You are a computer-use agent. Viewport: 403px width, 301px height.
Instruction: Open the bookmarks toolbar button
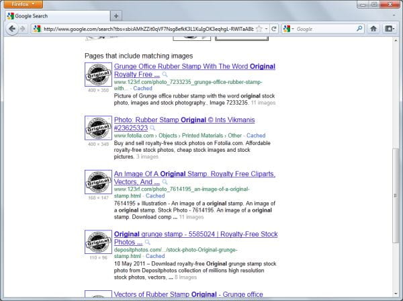390,29
